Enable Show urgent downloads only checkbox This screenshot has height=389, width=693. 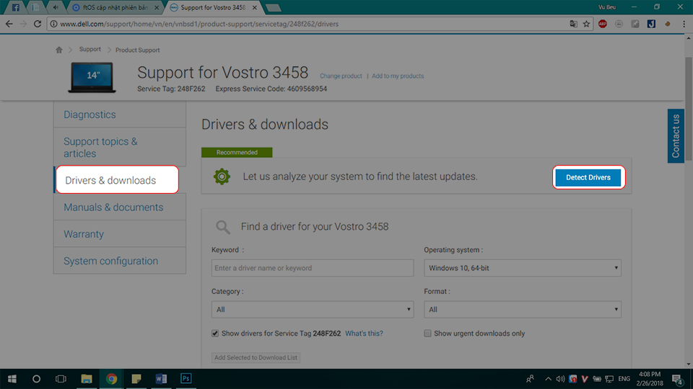click(x=427, y=334)
